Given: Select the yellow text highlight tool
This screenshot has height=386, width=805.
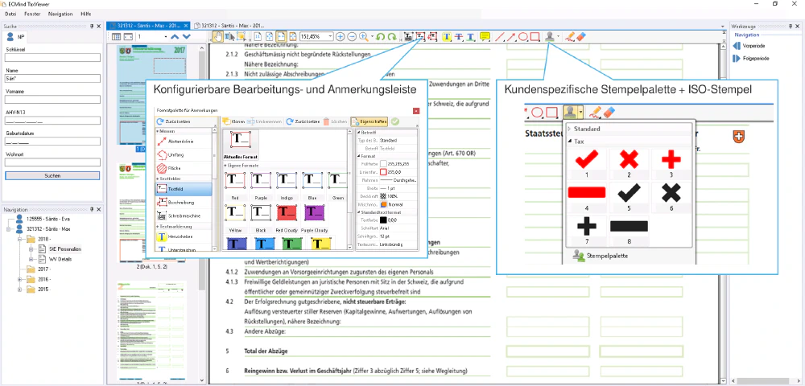Looking at the screenshot, I should (x=447, y=36).
